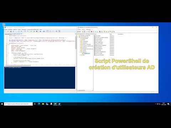
Task: Click the blue Help icon in AD toolbar
Action: click(100, 32)
